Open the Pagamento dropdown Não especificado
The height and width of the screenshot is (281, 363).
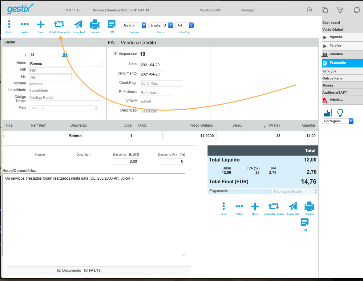(x=294, y=191)
